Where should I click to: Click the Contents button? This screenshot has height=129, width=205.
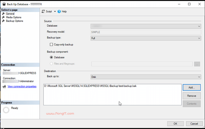(192, 104)
